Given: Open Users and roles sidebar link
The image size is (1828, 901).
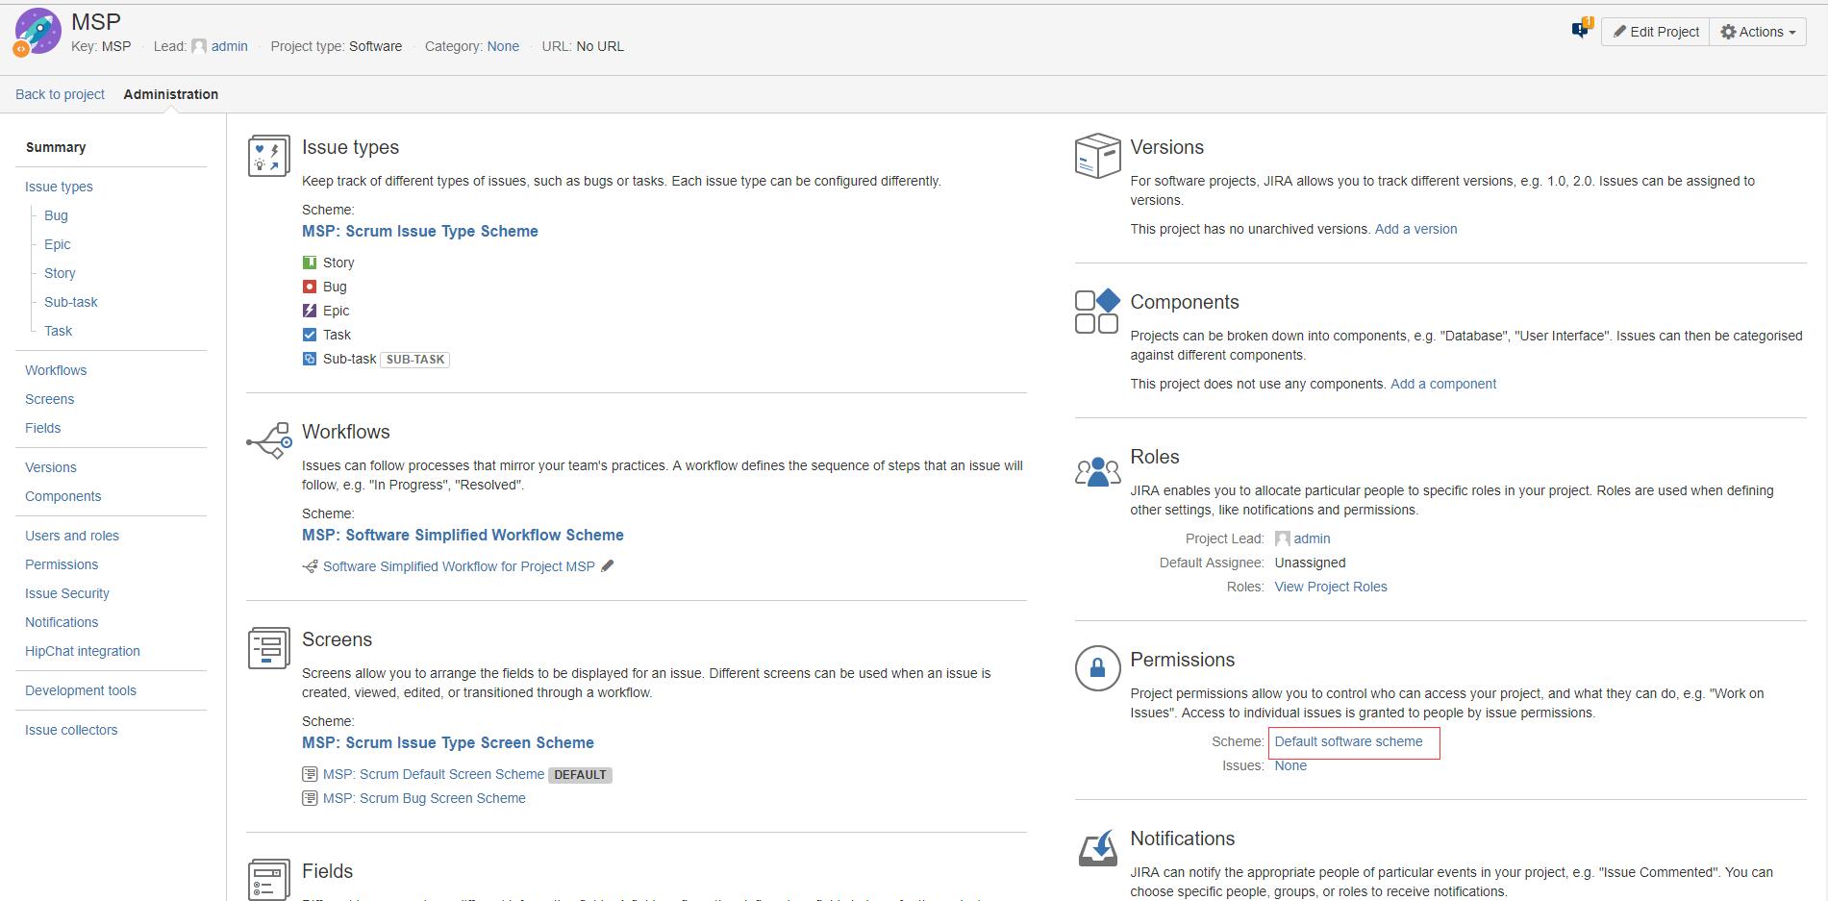Looking at the screenshot, I should coord(72,536).
